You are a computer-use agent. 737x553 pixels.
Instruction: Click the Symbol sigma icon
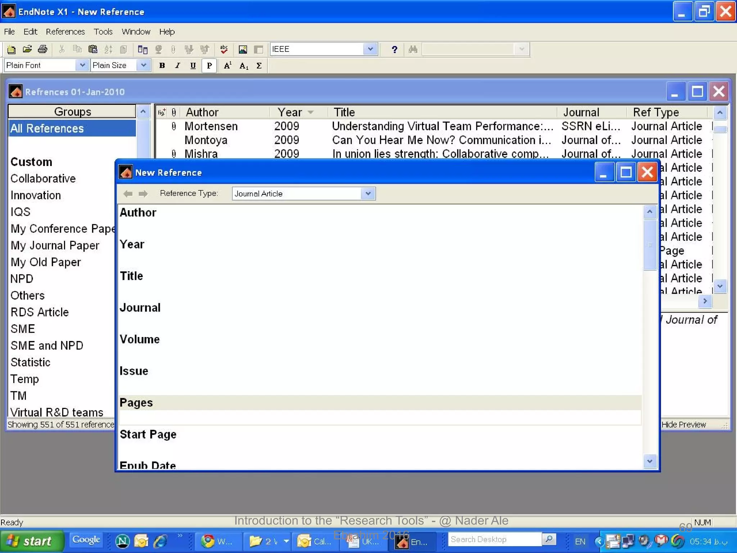259,66
